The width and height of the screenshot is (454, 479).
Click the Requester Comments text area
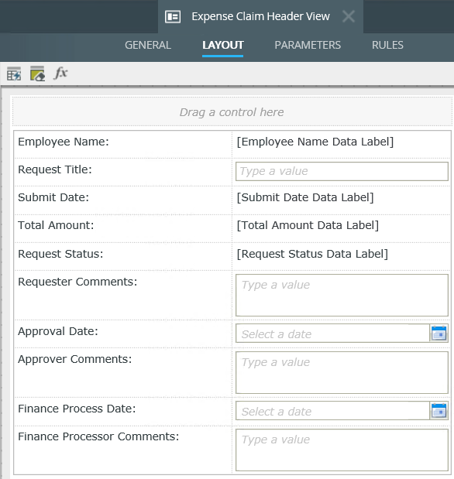tap(342, 295)
